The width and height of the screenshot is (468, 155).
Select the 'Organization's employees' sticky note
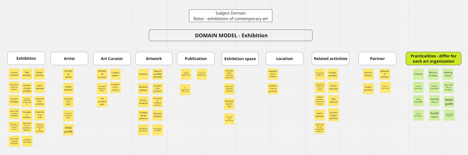coord(449,115)
